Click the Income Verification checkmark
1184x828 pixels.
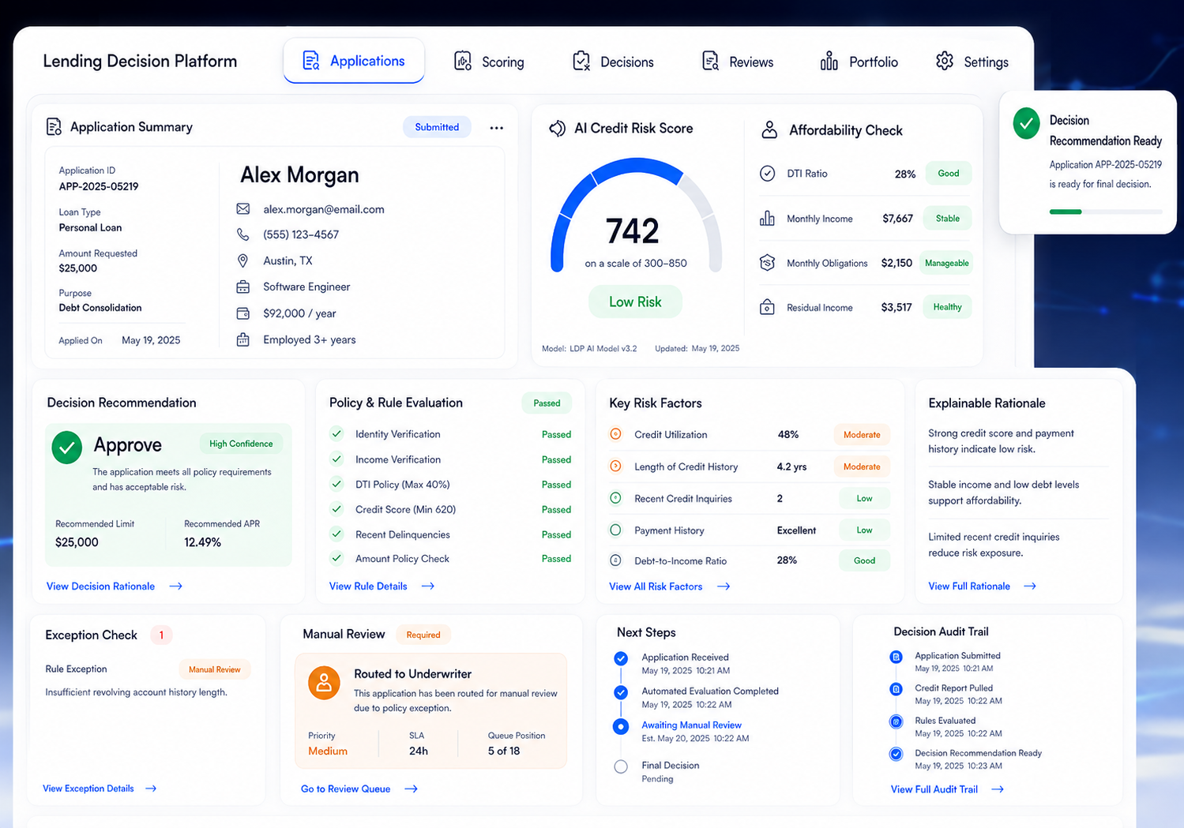click(337, 459)
